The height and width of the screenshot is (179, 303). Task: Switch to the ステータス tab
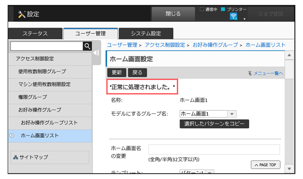(35, 33)
